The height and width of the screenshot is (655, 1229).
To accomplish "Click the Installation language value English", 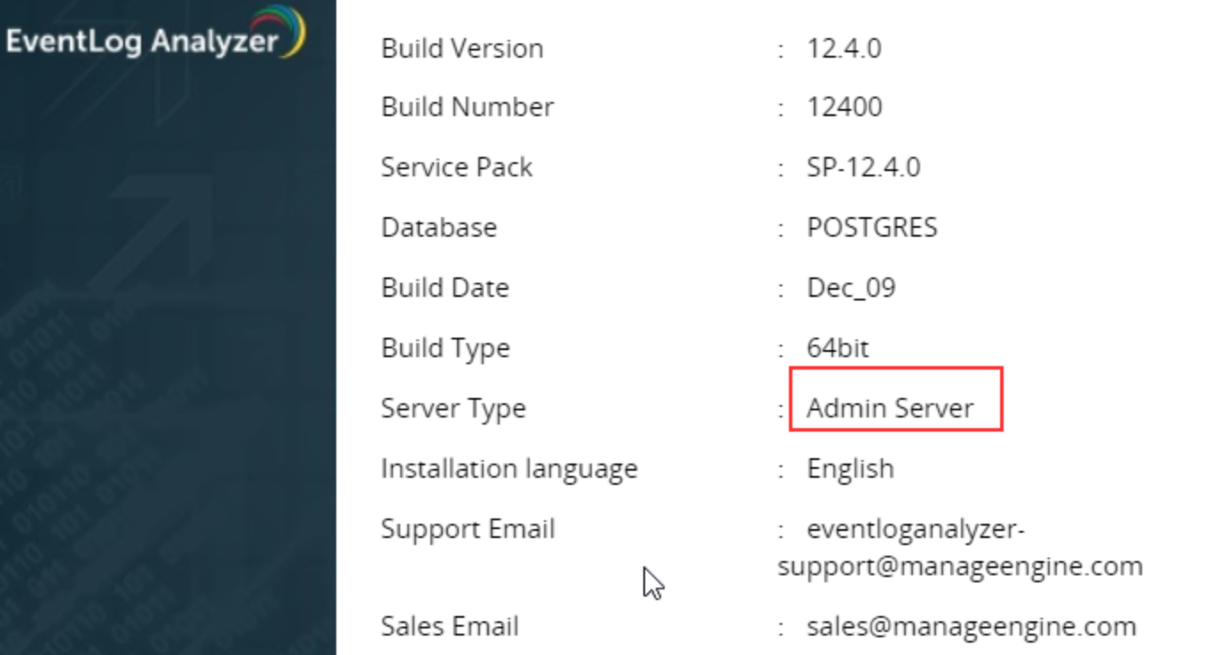I will tap(850, 468).
